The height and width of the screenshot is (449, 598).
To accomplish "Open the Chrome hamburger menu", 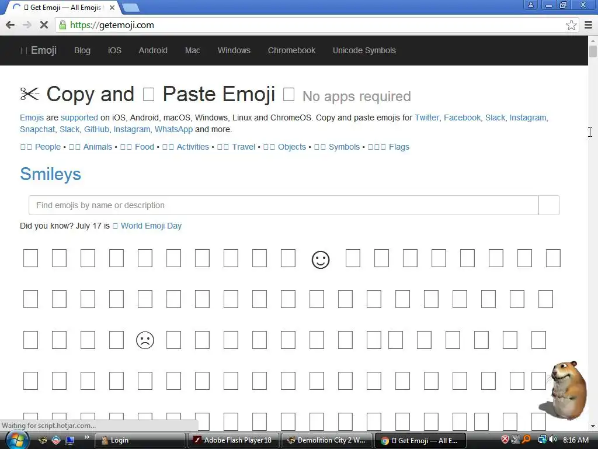I will (588, 25).
